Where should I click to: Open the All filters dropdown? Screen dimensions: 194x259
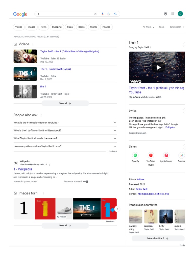(x=148, y=27)
